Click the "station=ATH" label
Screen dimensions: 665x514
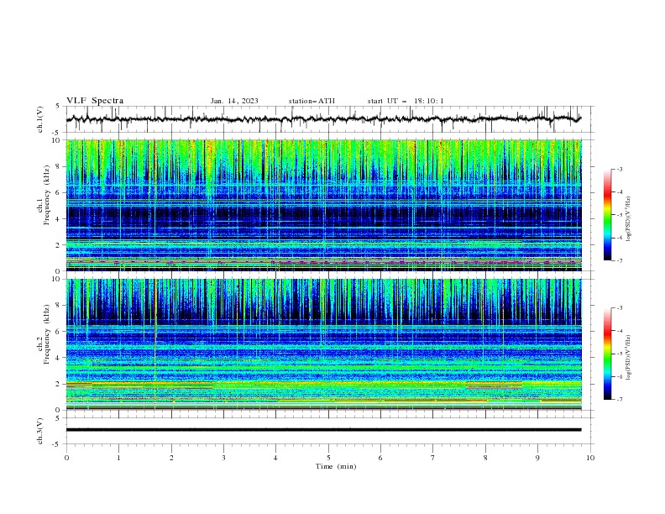(x=312, y=101)
